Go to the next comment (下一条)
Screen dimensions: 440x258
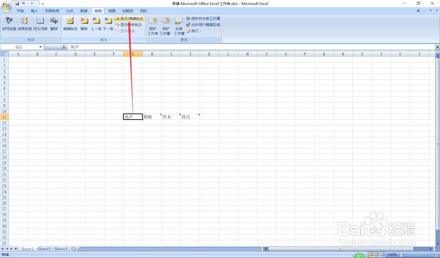[x=108, y=24]
